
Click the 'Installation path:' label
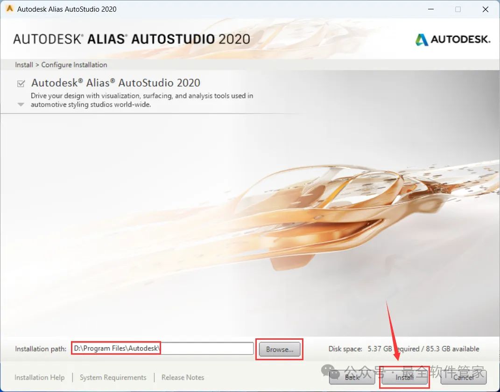(41, 349)
